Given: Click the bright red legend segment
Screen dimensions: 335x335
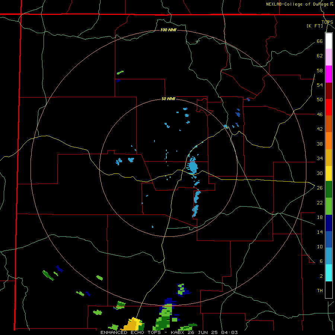Looking at the screenshot, I should pyautogui.click(x=329, y=107).
